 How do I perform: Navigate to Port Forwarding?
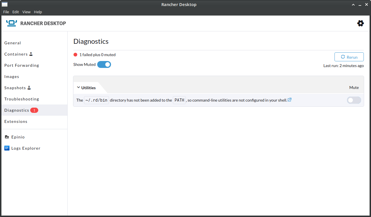pos(22,65)
